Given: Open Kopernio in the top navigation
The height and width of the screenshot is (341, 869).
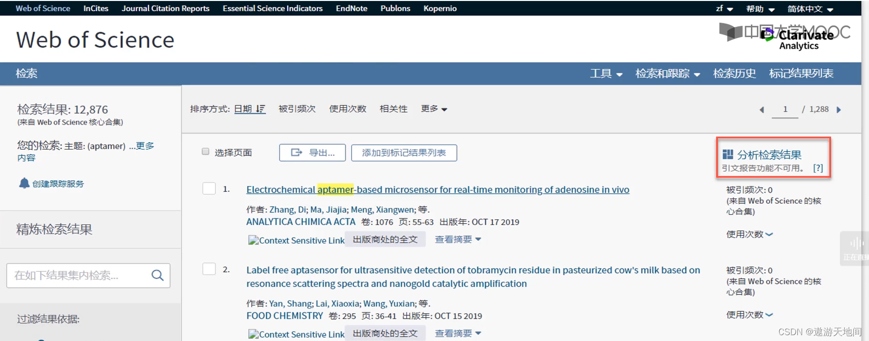Looking at the screenshot, I should 440,8.
